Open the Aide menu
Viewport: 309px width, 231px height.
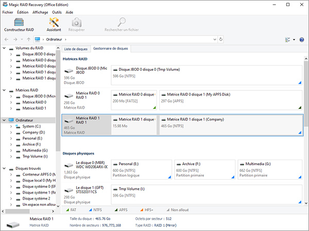pos(70,12)
